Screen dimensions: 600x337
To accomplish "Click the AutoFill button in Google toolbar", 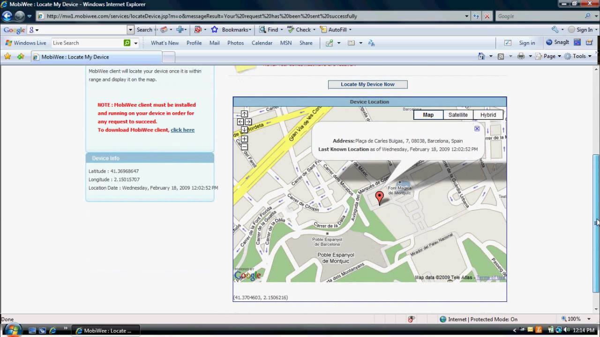I will click(333, 29).
